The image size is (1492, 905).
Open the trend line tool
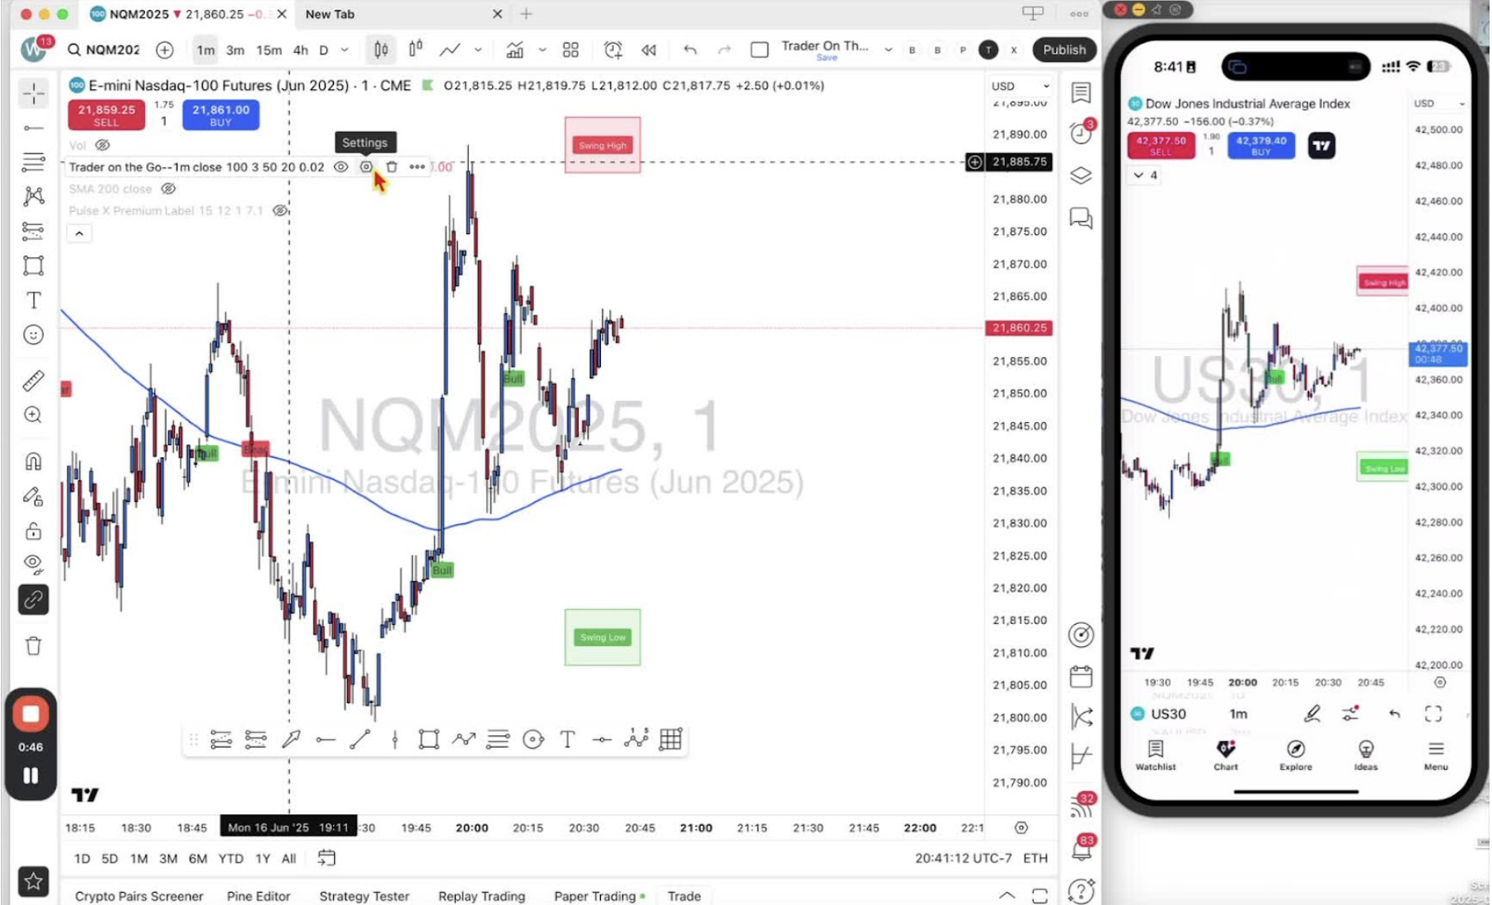tap(34, 128)
